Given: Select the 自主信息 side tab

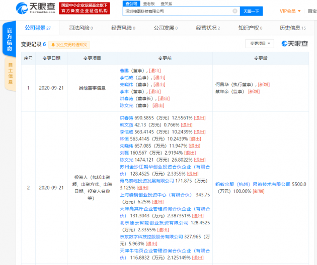Looking at the screenshot, I should 10,73.
